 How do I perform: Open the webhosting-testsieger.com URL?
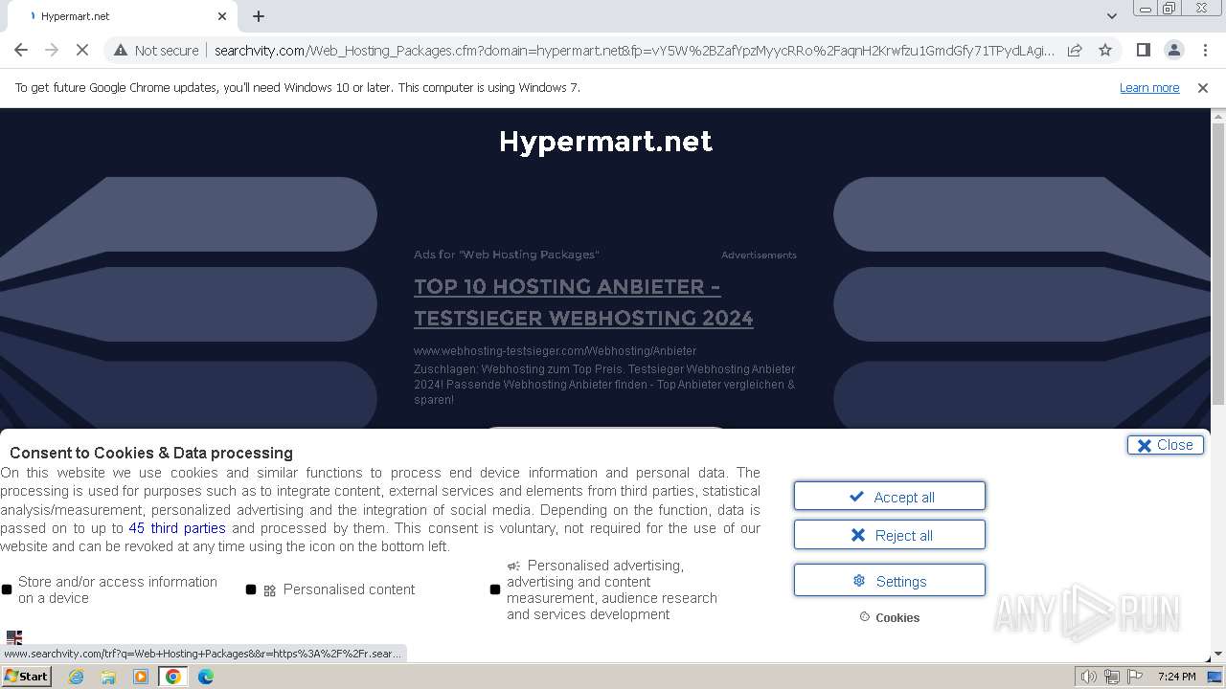[x=555, y=350]
